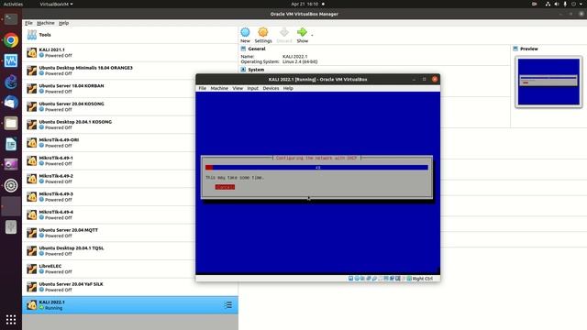Viewport: 587px width, 330px height.
Task: Select Ubuntu Server 18.04 KORBAN VM
Action: click(x=130, y=88)
